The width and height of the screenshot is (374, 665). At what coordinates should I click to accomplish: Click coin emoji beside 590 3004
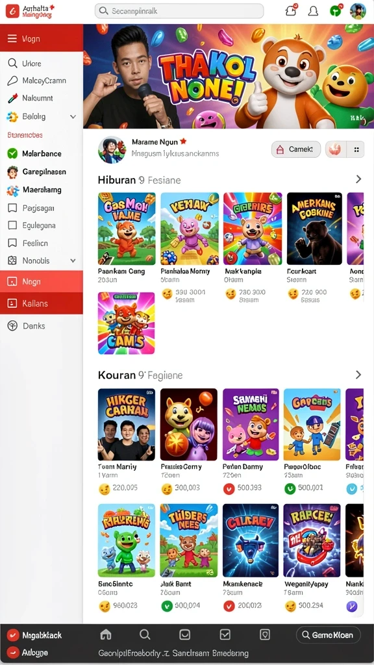pos(168,294)
